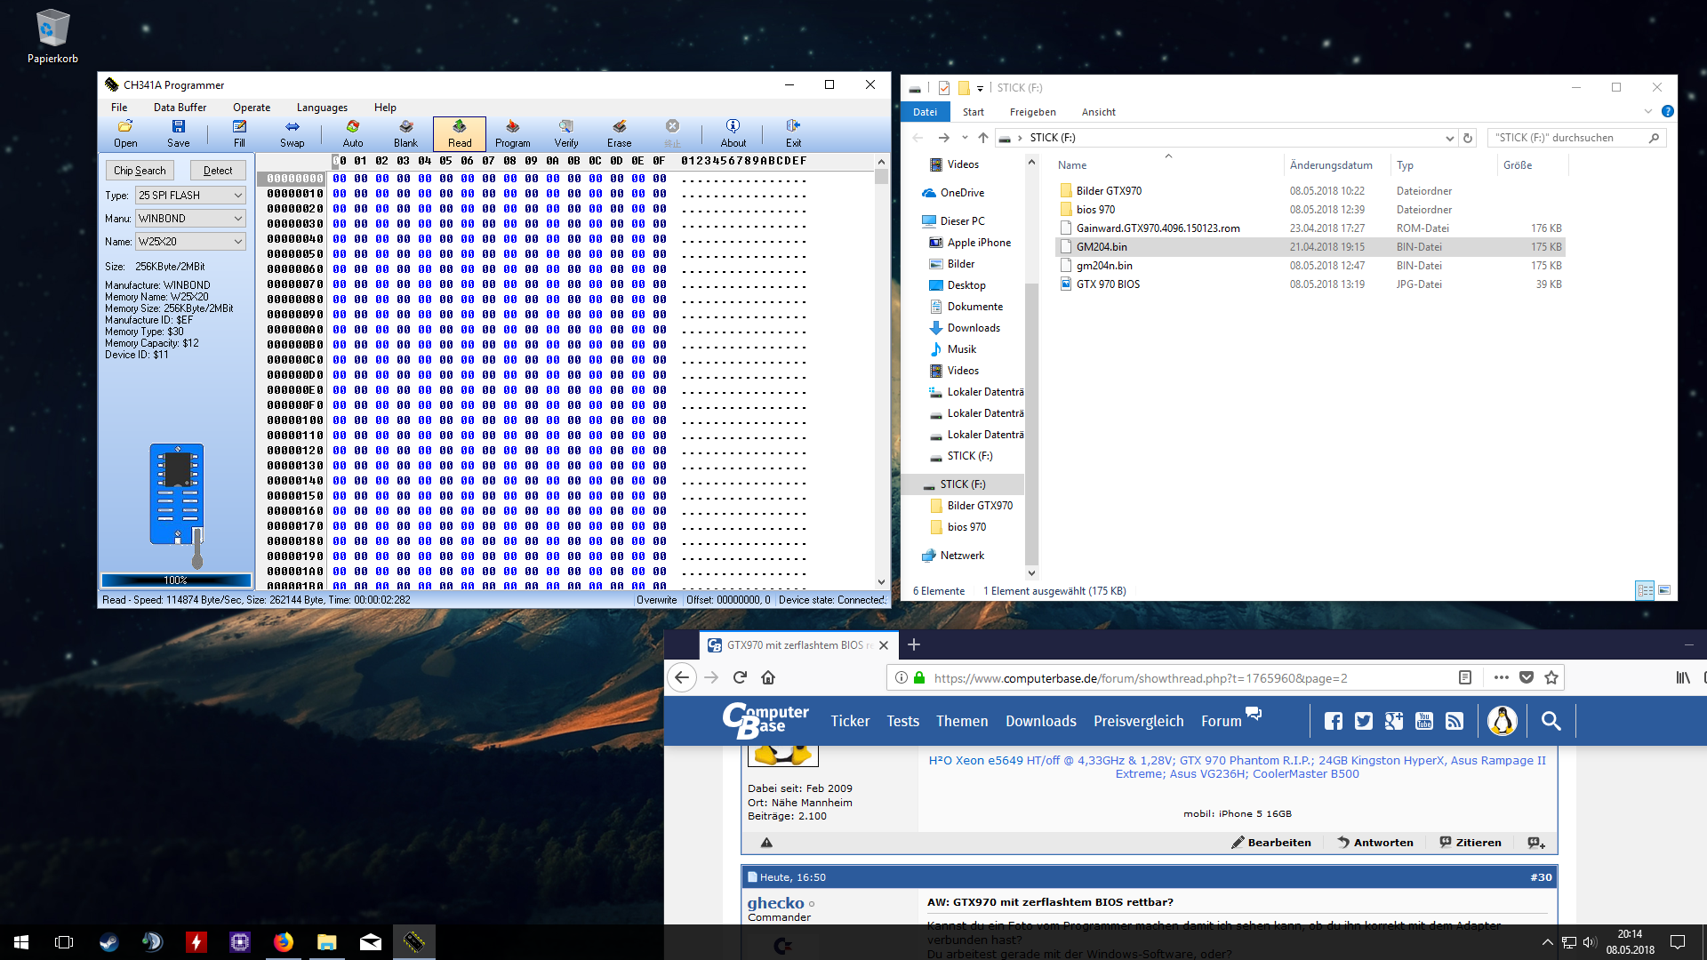This screenshot has width=1707, height=960.
Task: Open the chip Type dropdown
Action: (190, 196)
